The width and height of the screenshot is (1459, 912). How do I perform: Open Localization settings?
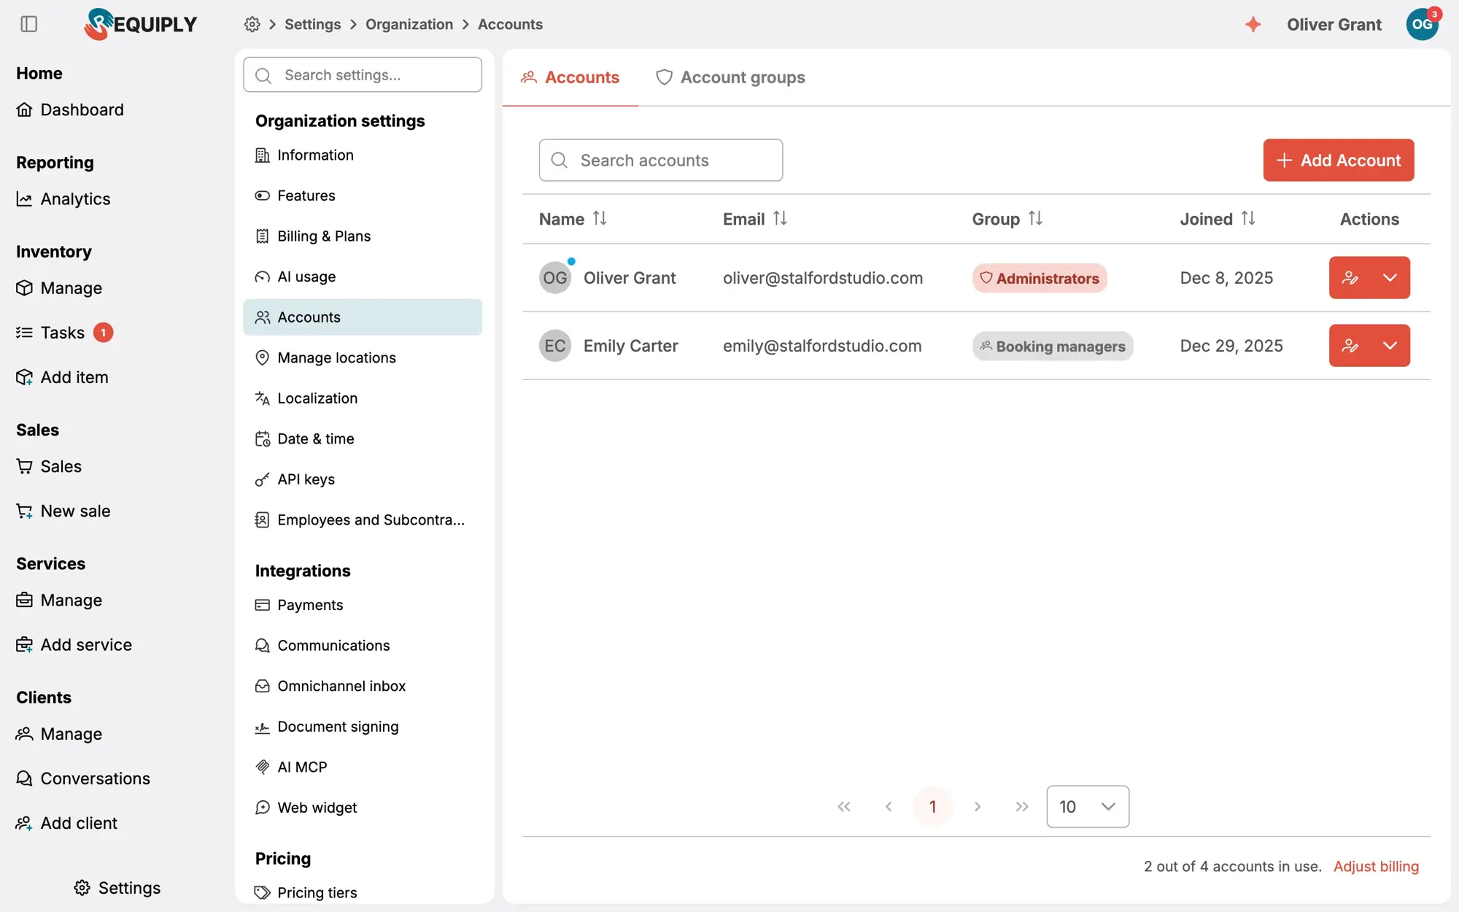pyautogui.click(x=363, y=398)
